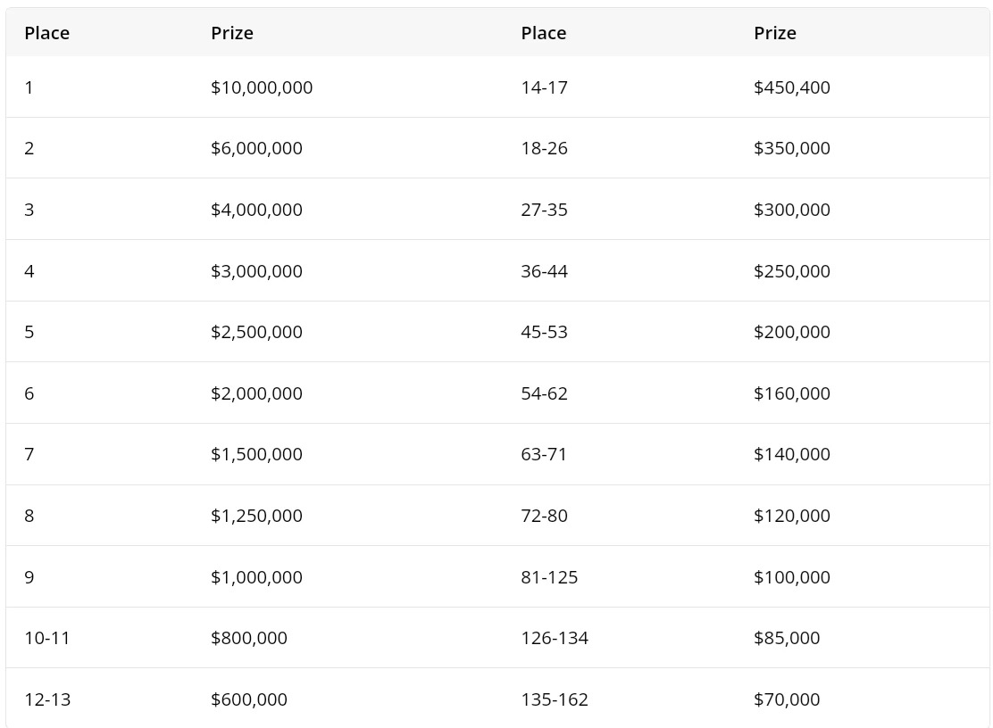
Task: Click the 135-162 place range cell
Action: (555, 699)
